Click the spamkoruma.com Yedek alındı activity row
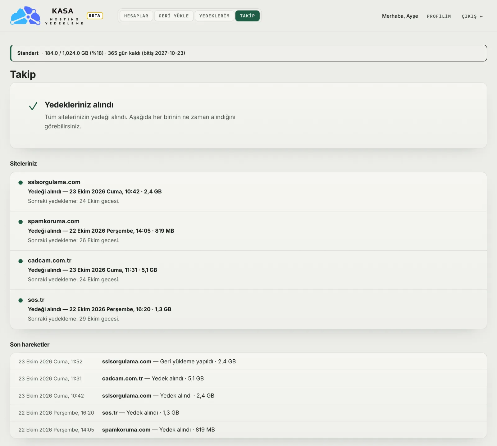The image size is (497, 446). (248, 430)
